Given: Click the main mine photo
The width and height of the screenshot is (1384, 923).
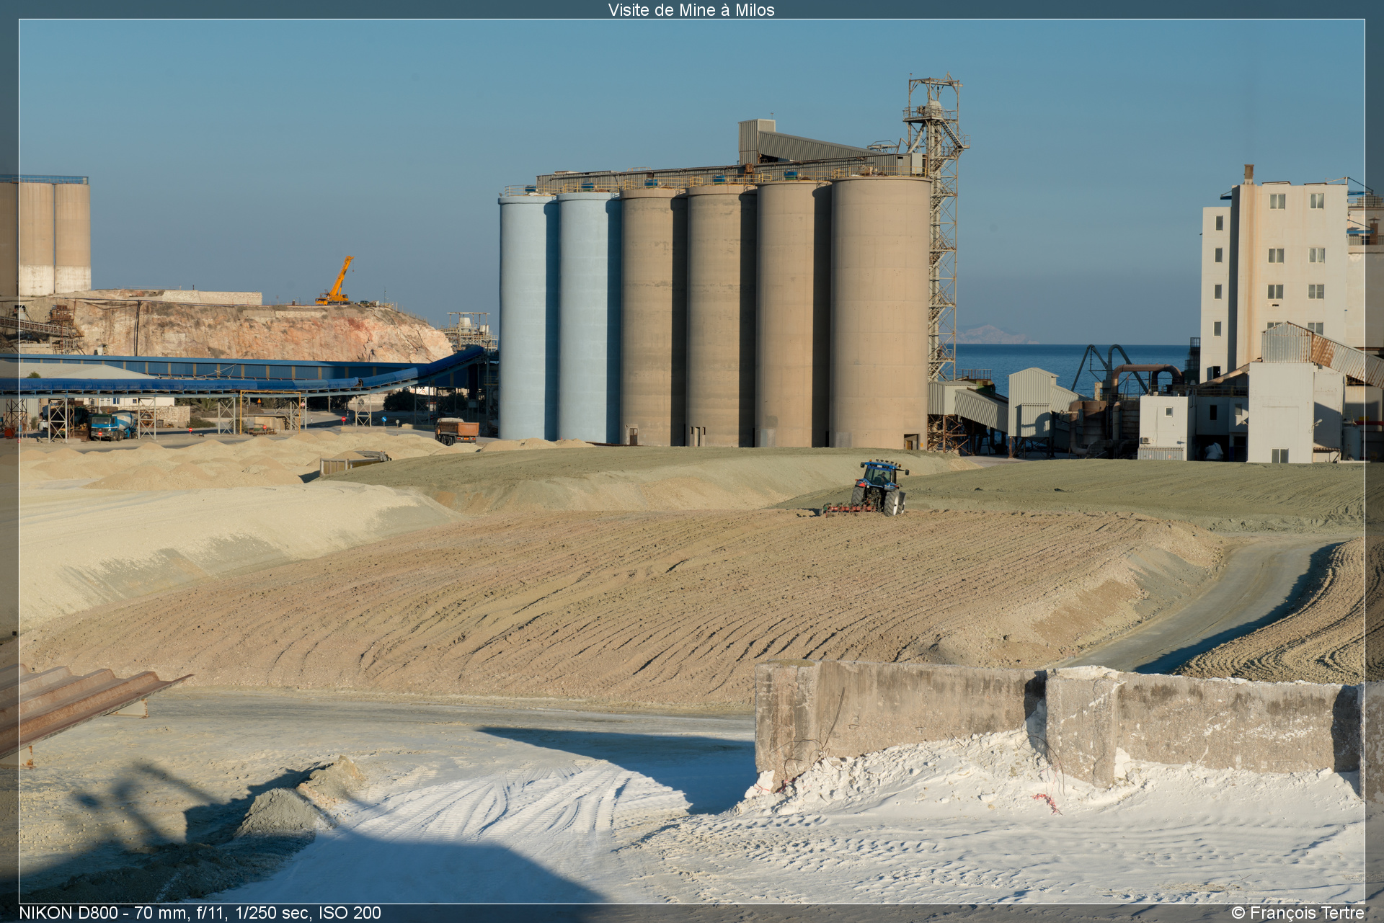Looking at the screenshot, I should [x=692, y=461].
